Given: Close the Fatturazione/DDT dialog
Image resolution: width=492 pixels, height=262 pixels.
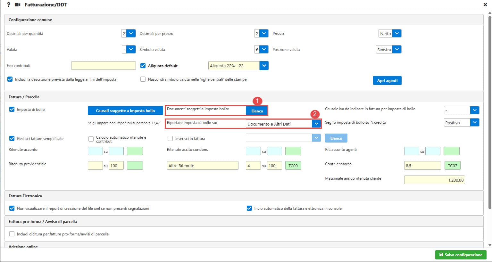Looking at the screenshot, I should [485, 5].
